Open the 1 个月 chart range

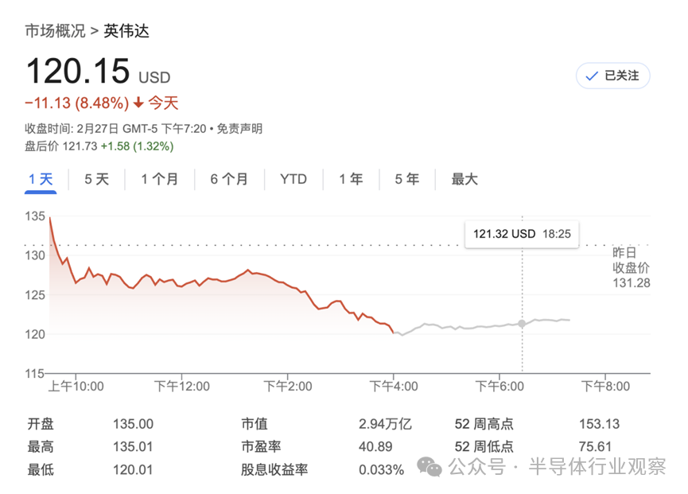coord(159,180)
